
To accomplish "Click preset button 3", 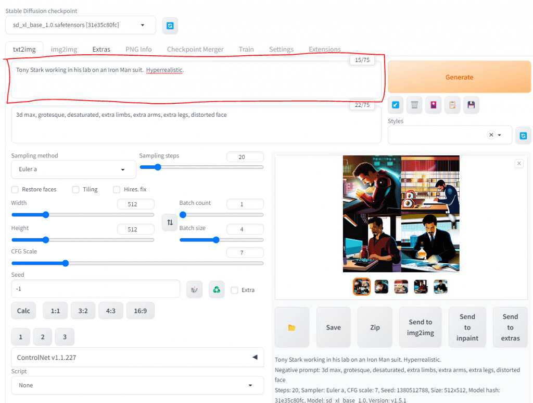I will point(65,337).
